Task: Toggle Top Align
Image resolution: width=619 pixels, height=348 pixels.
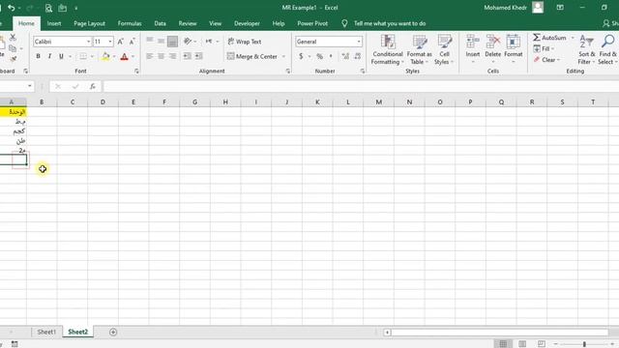Action: 150,41
